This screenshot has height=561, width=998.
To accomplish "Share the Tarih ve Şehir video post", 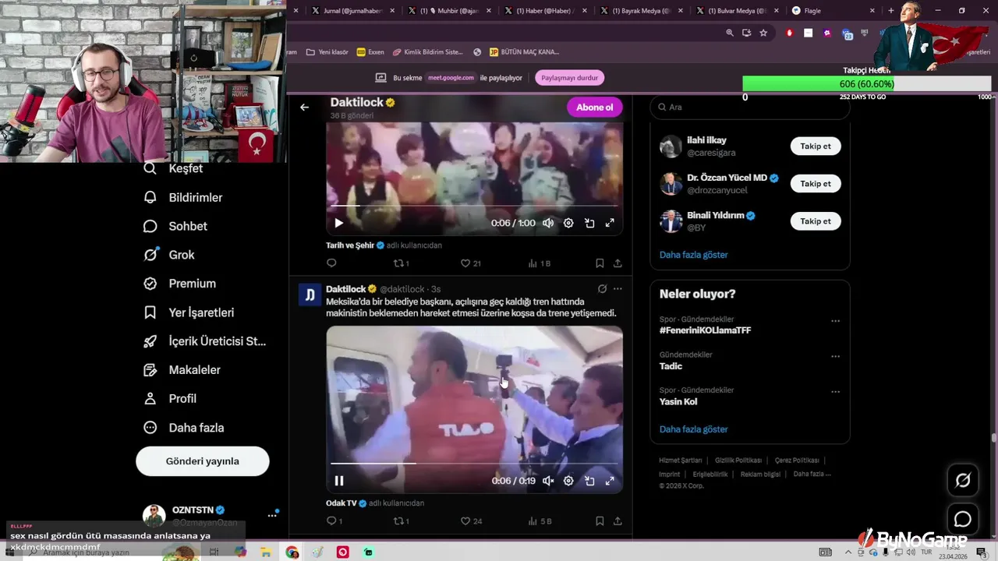I will pyautogui.click(x=618, y=263).
